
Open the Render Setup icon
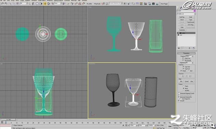[x=150, y=4]
